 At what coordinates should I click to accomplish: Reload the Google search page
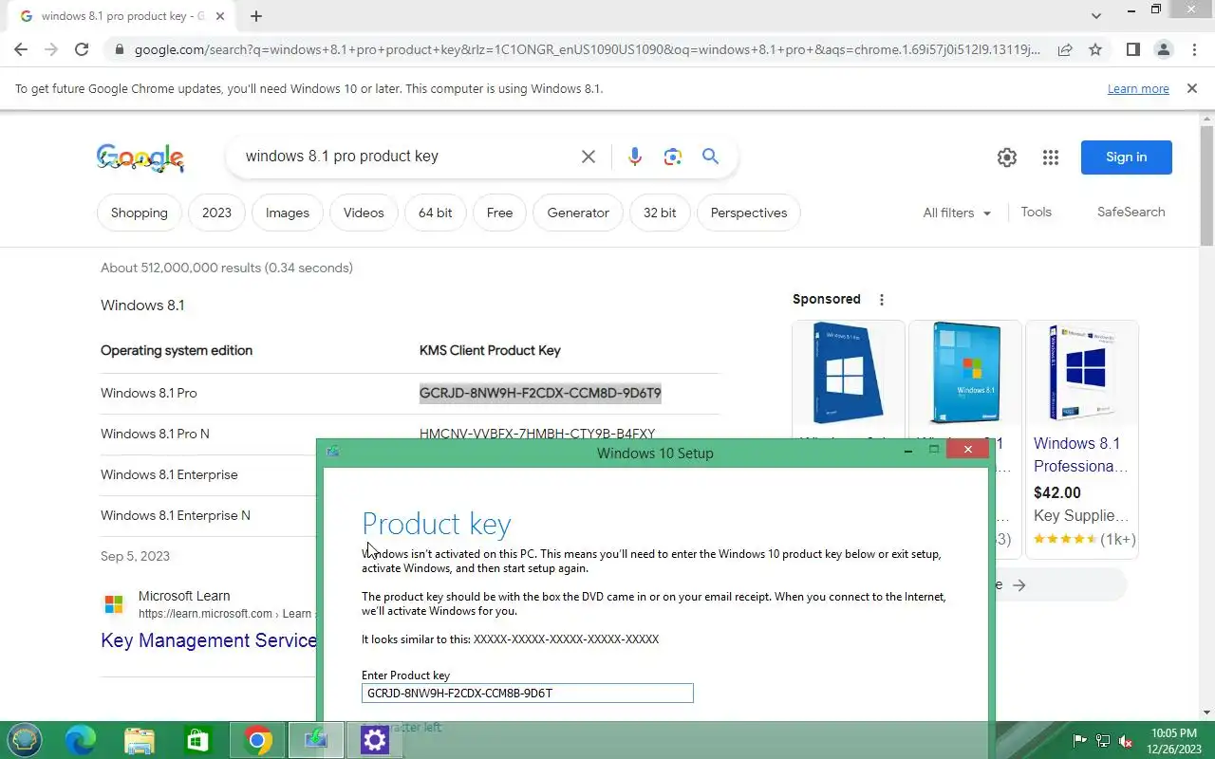[82, 49]
